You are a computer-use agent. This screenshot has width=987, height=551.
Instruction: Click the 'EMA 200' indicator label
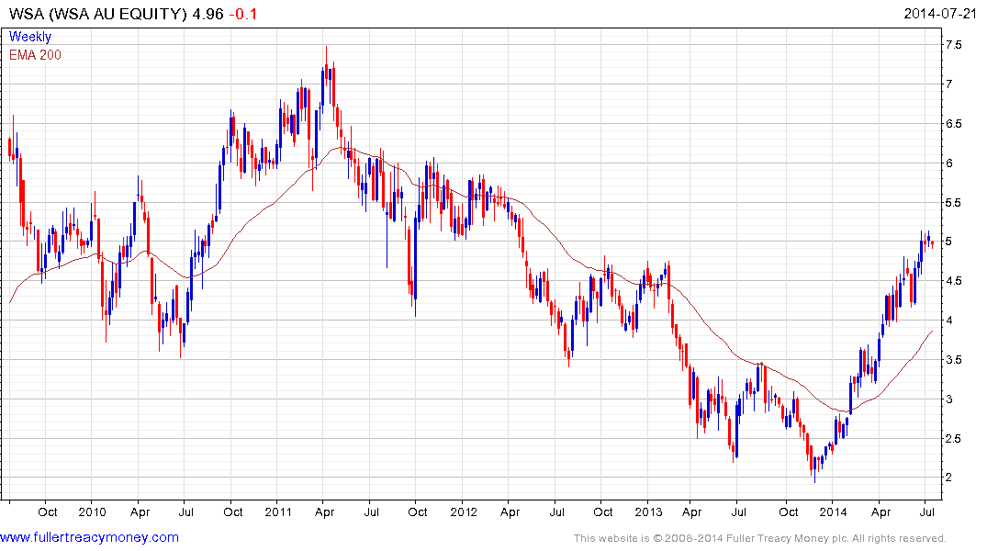point(35,55)
